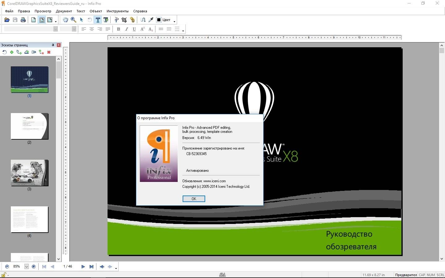The image size is (445, 278).
Task: Select the Text Plus tool
Action: (x=106, y=20)
